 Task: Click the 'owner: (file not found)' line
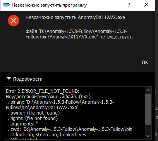click(x=34, y=113)
